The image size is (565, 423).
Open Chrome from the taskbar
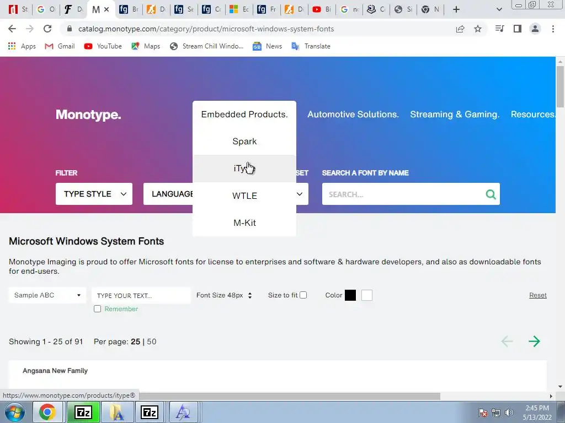(x=47, y=412)
